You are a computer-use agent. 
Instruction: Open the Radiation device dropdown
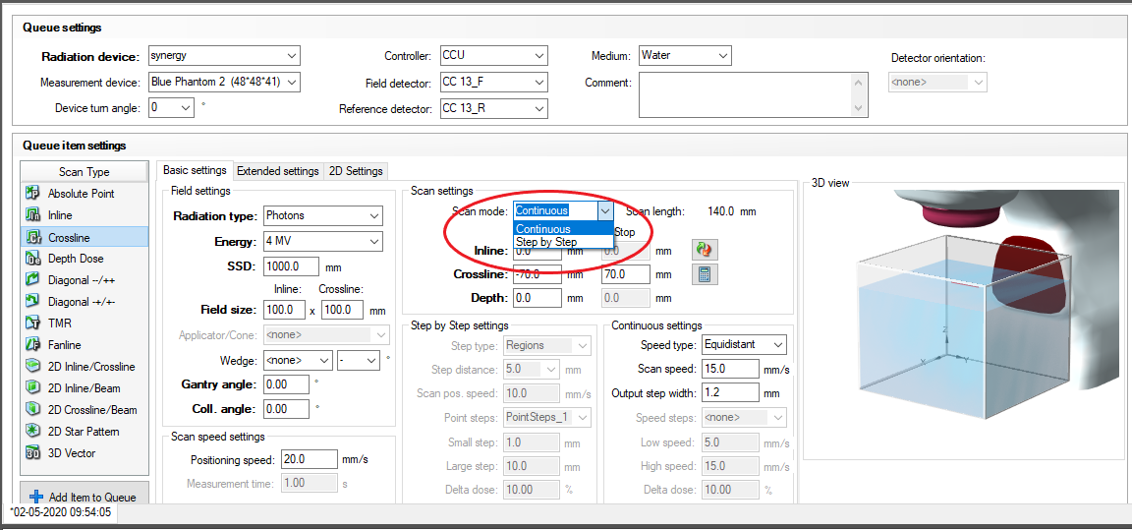(292, 56)
